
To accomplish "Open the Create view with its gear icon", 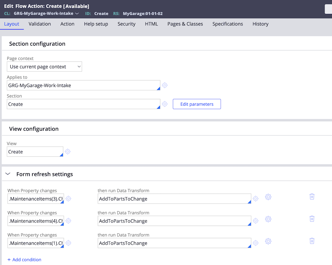I will 67,151.
